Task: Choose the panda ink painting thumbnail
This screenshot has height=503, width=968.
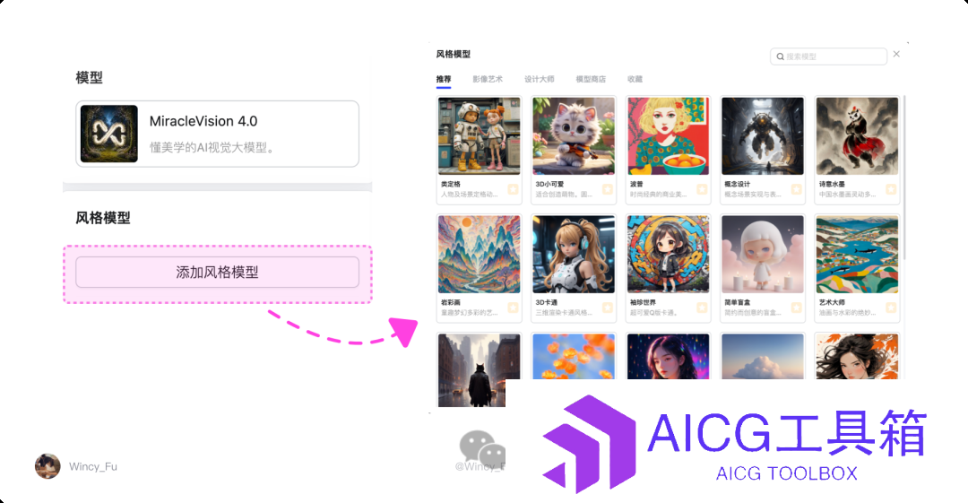Action: 857,136
